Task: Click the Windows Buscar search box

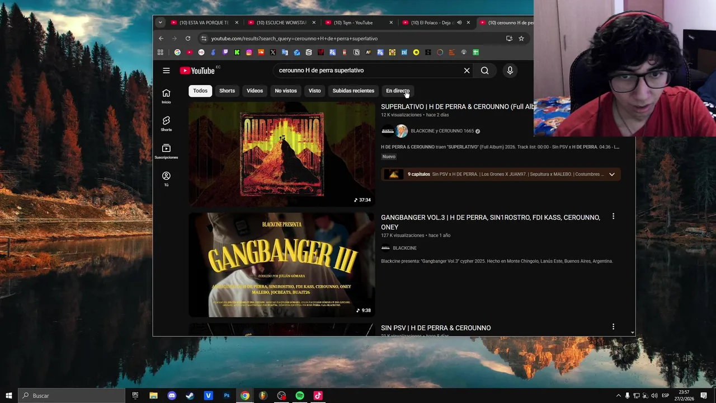Action: pos(72,396)
